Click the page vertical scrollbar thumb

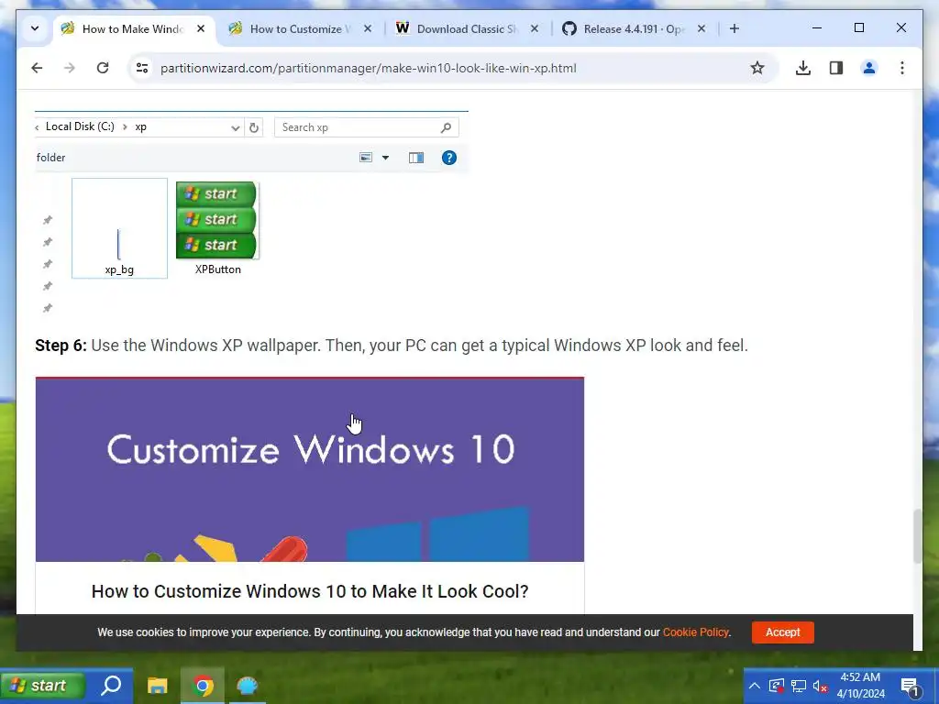917,535
